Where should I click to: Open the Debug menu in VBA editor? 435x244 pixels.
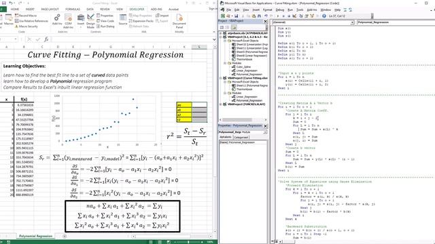(x=279, y=9)
